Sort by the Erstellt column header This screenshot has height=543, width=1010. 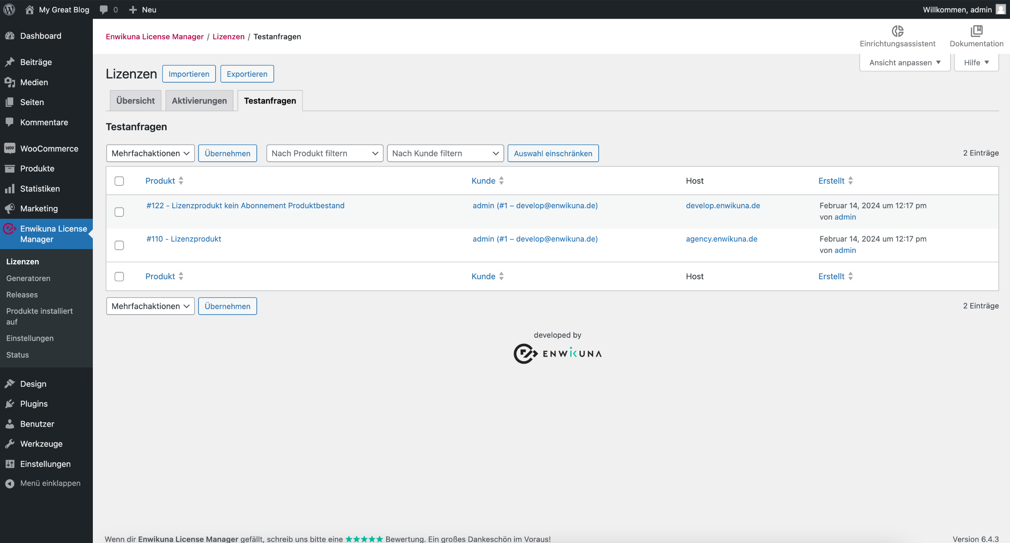(x=836, y=180)
